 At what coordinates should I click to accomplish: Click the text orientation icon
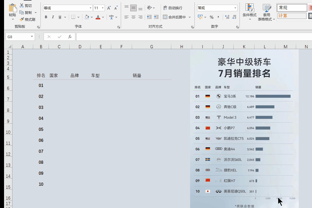(149, 8)
